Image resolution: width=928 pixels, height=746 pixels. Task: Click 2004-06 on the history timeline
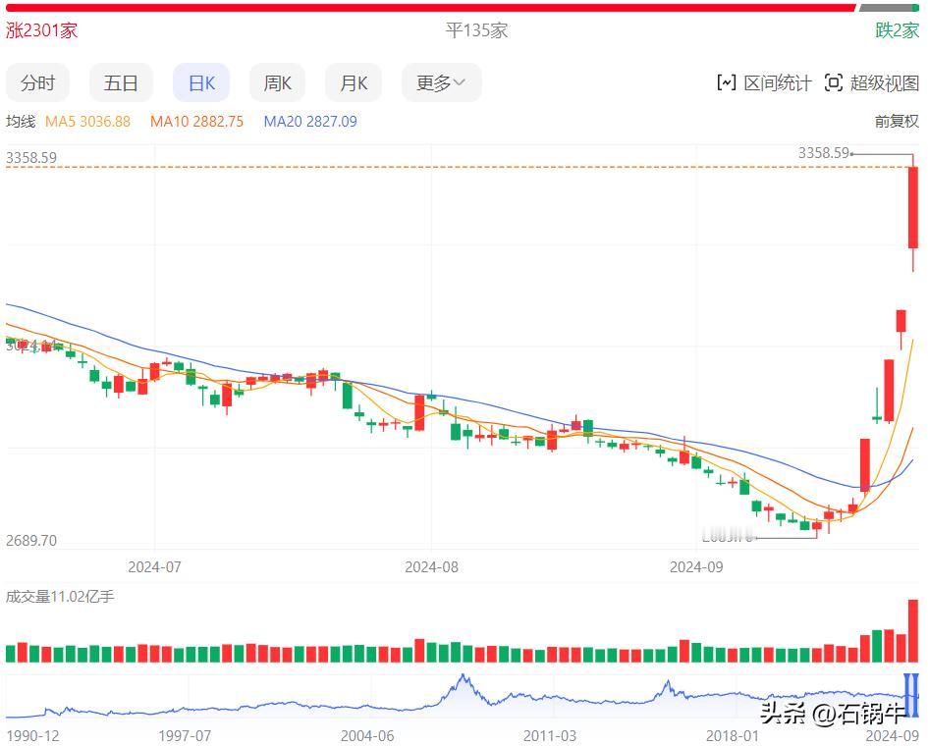(367, 735)
